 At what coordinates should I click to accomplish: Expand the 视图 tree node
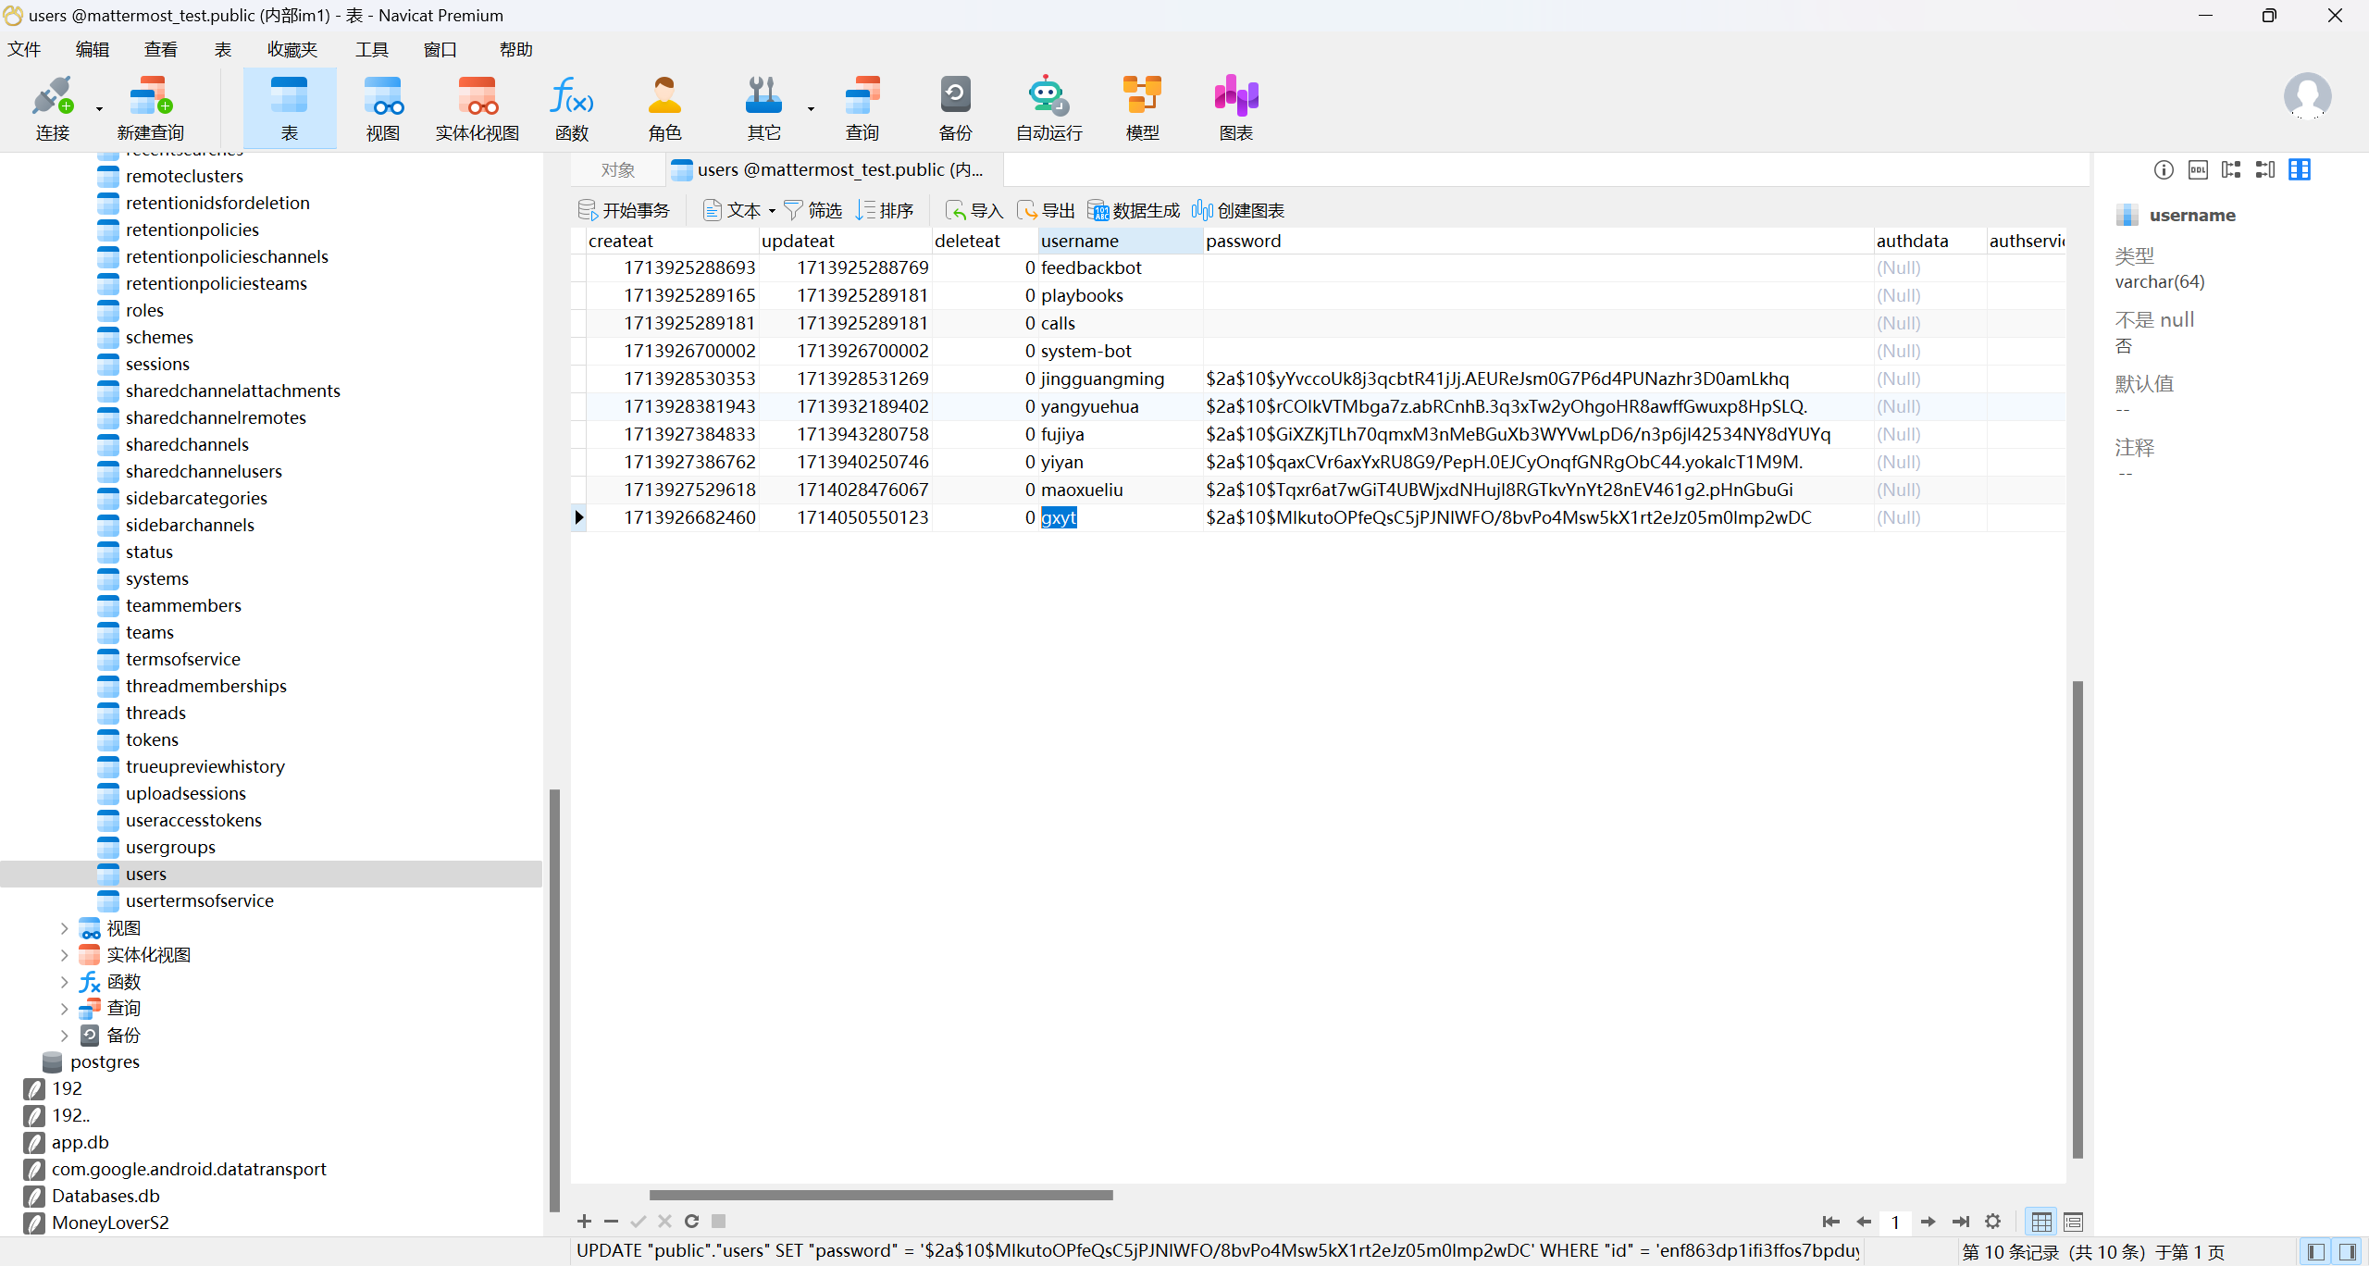(x=64, y=928)
